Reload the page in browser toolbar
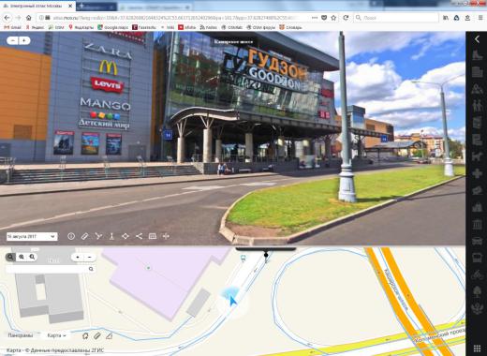Image resolution: width=487 pixels, height=356 pixels. 346,18
